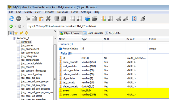The width and height of the screenshot is (178, 105).
Task: Show the favorites star panel icon
Action: point(16,33)
